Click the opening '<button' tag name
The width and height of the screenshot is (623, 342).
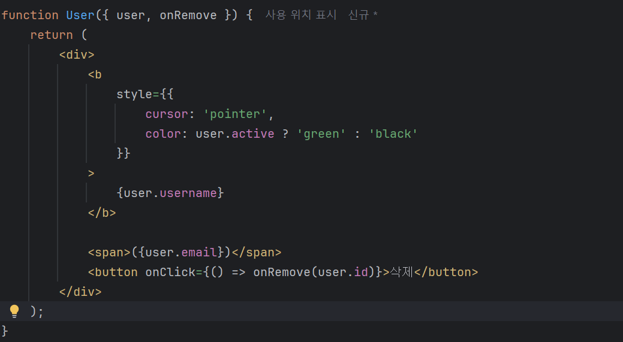(113, 272)
